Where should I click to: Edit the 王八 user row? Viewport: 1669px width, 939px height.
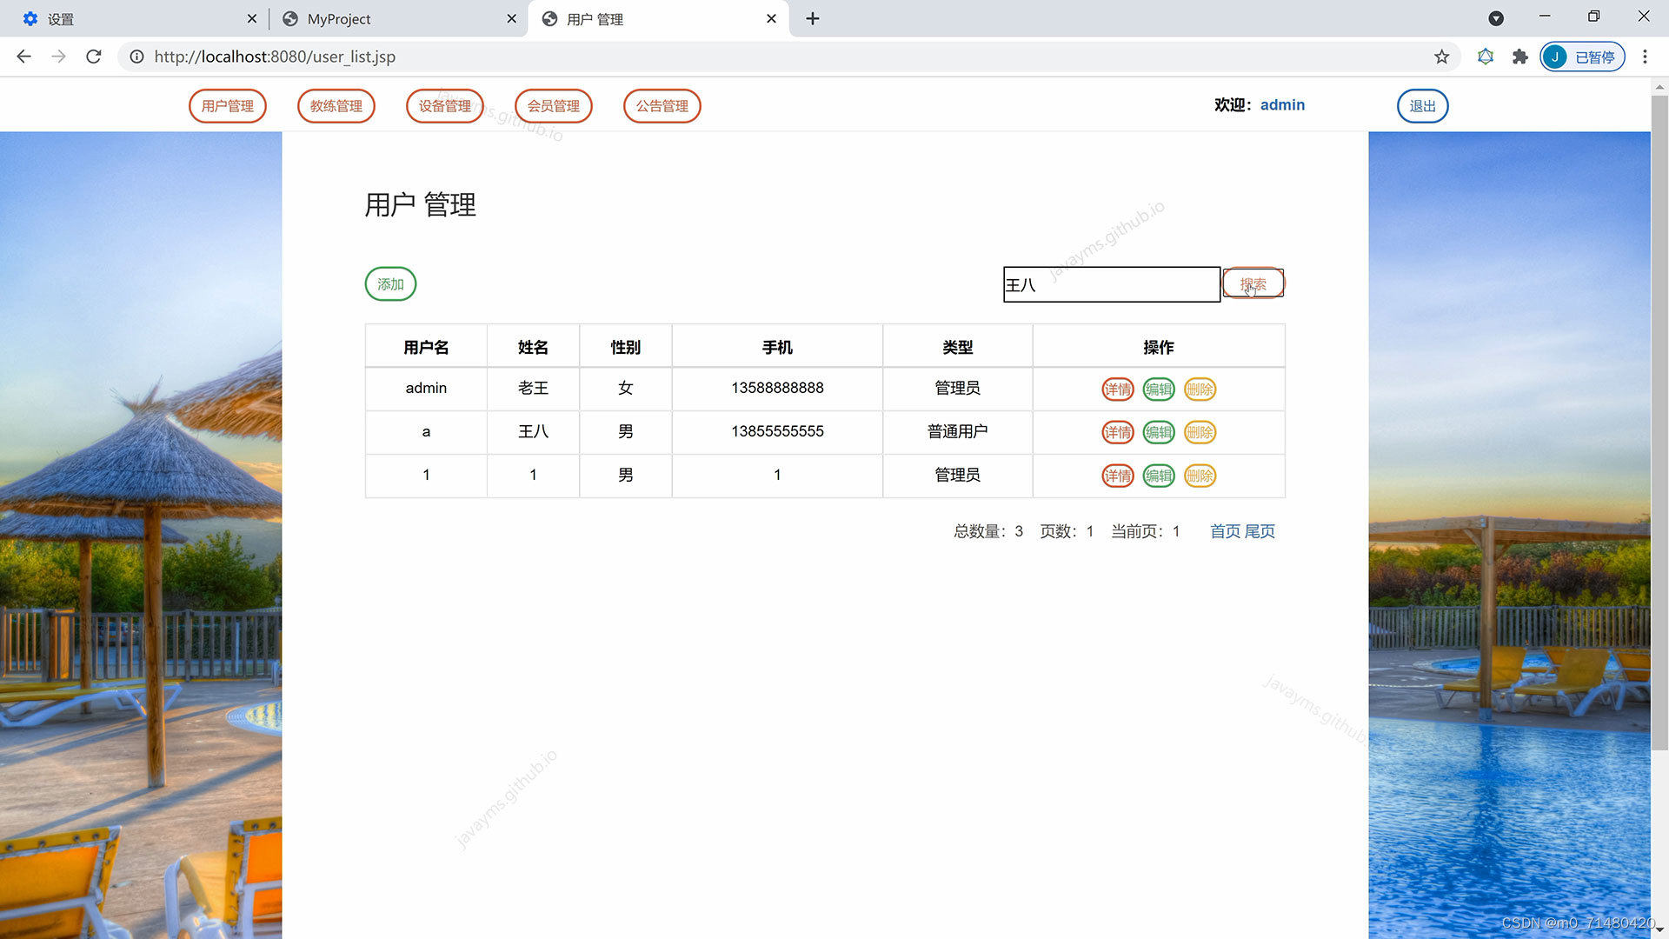(x=1159, y=432)
